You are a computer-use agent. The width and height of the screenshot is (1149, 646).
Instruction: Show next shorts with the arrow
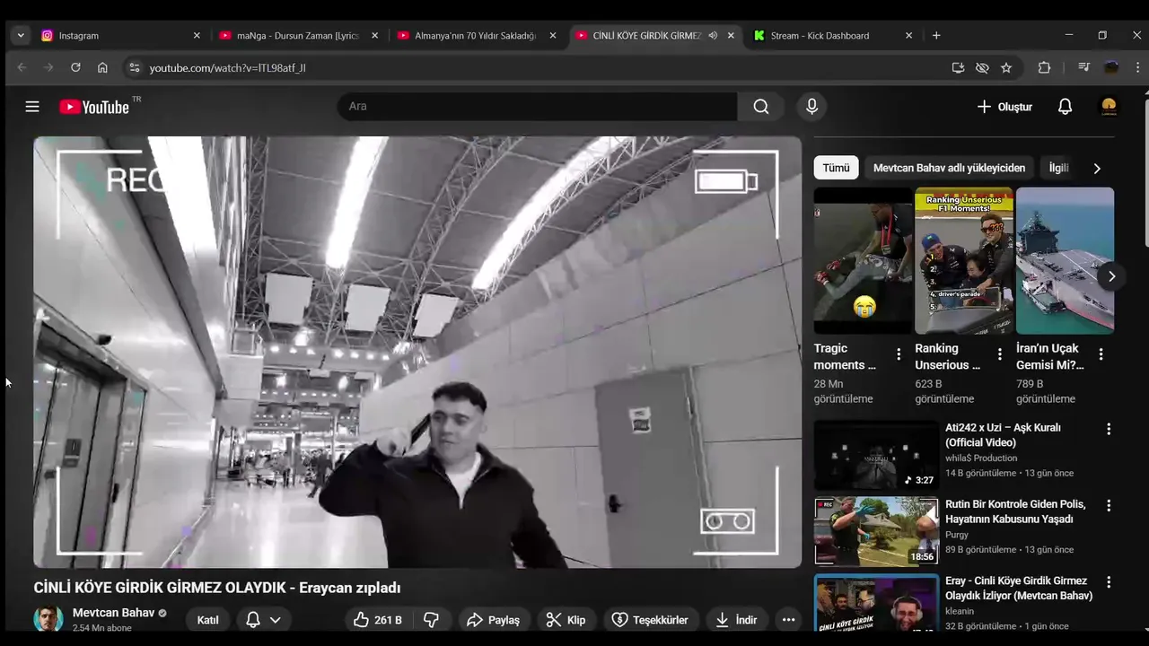point(1111,276)
